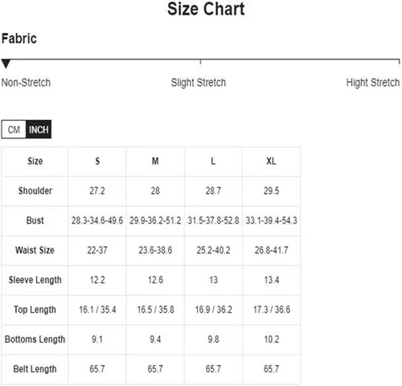
Task: Click the Waist Size row label
Action: point(35,250)
